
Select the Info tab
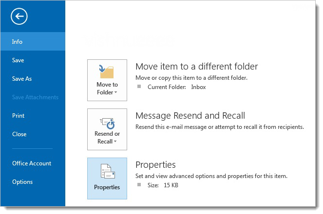click(x=33, y=41)
